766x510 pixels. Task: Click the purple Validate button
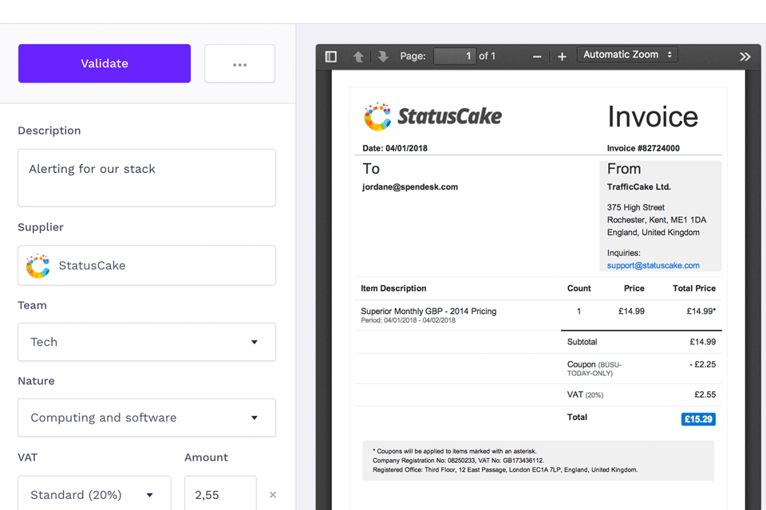[x=105, y=64]
